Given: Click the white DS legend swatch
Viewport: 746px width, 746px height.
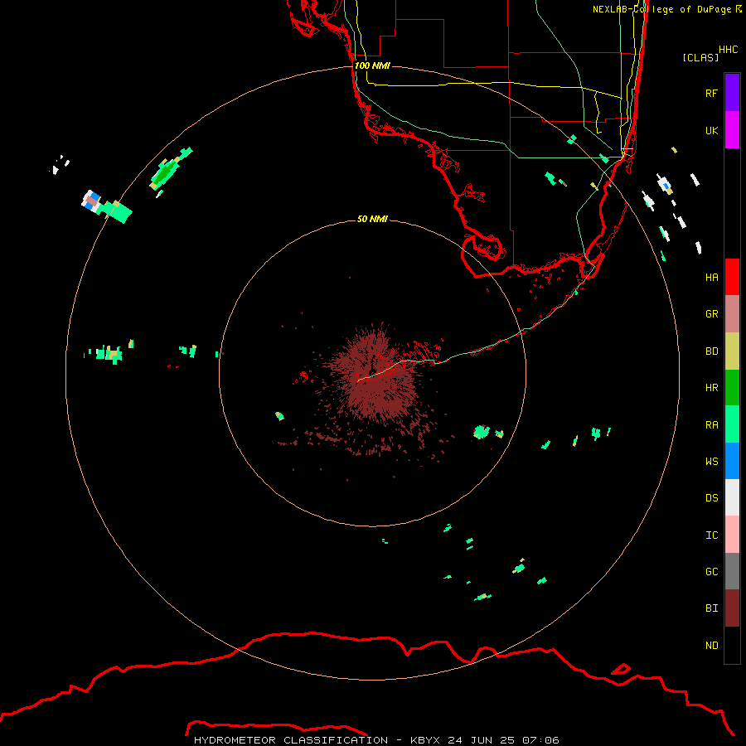Looking at the screenshot, I should coord(732,497).
